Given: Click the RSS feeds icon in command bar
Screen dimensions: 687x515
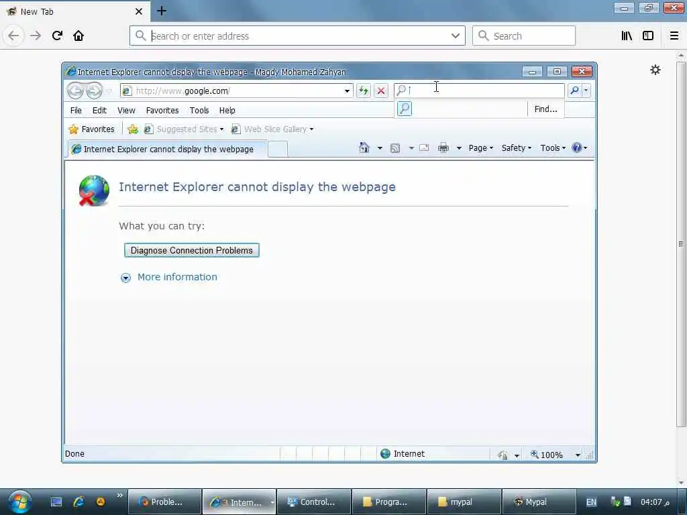Looking at the screenshot, I should [x=394, y=148].
